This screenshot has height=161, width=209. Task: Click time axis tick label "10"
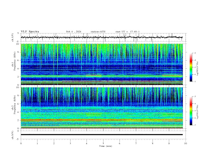186,143
